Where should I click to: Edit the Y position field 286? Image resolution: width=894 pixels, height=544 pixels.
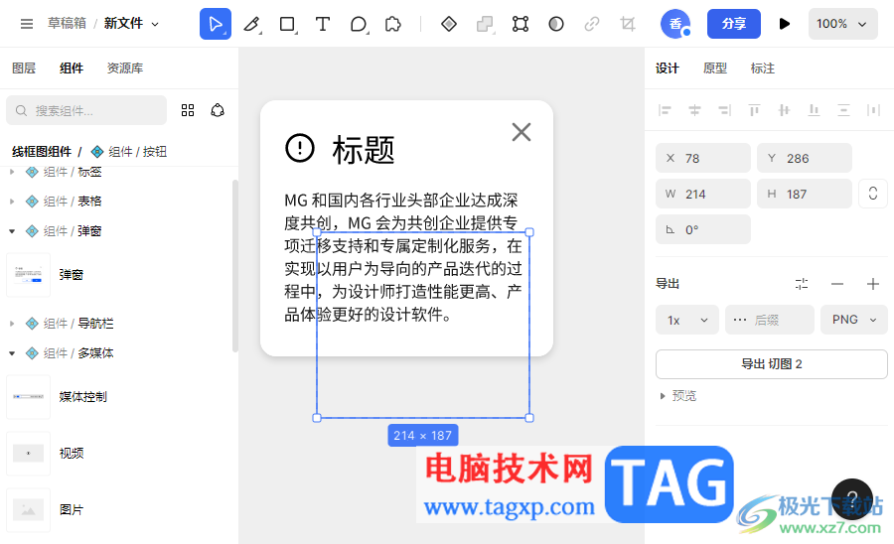(805, 158)
